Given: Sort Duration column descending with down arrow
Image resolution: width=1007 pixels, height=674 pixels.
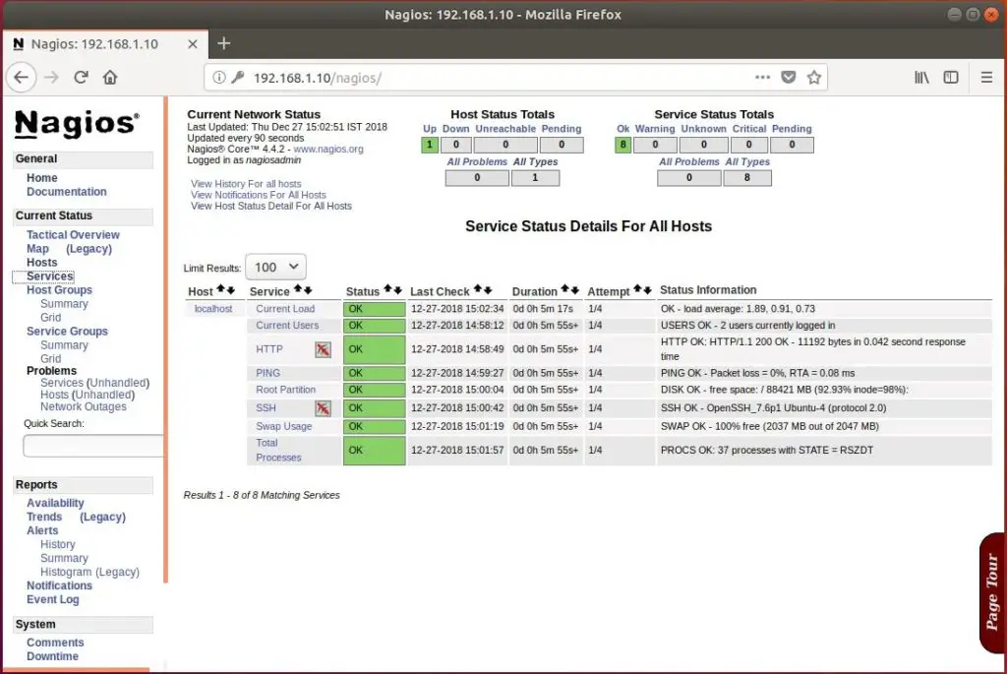Looking at the screenshot, I should coord(574,290).
